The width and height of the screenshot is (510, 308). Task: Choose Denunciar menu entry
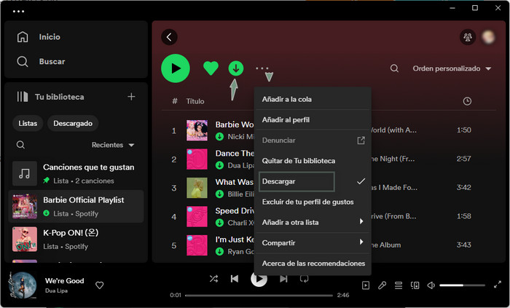313,141
